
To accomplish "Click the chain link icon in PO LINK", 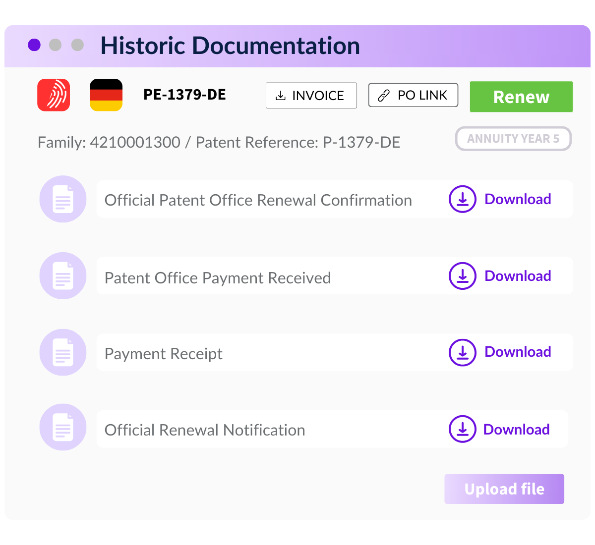I will (x=383, y=95).
